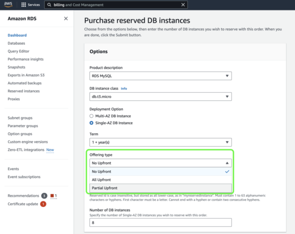The image size is (295, 234).
Task: Click the Services label in top bar
Action: coord(34,5)
